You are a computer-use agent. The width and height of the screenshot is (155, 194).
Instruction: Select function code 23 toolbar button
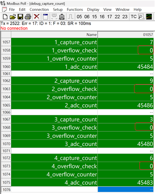125,17
